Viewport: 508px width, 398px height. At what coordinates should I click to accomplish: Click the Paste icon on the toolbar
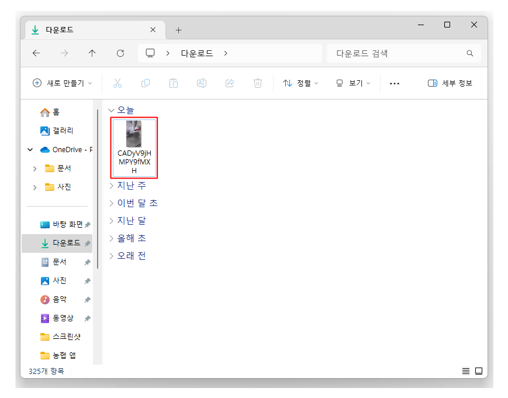[x=173, y=83]
